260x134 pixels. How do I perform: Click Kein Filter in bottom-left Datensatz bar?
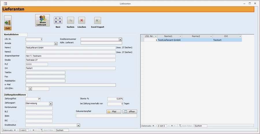[x=47, y=130]
